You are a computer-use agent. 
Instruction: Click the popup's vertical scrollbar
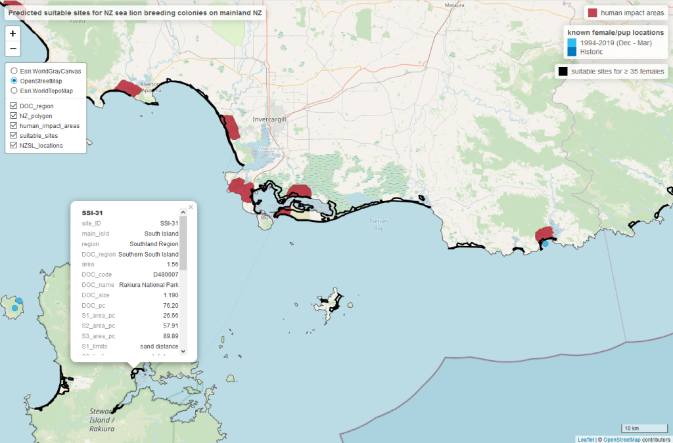(x=183, y=243)
